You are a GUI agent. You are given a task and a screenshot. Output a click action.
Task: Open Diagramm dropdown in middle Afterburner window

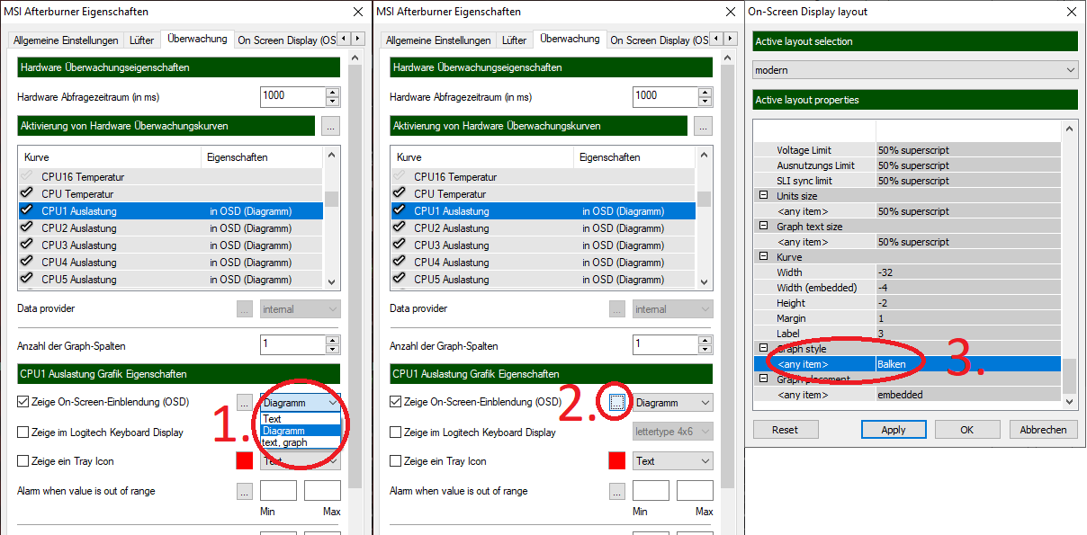(x=673, y=403)
